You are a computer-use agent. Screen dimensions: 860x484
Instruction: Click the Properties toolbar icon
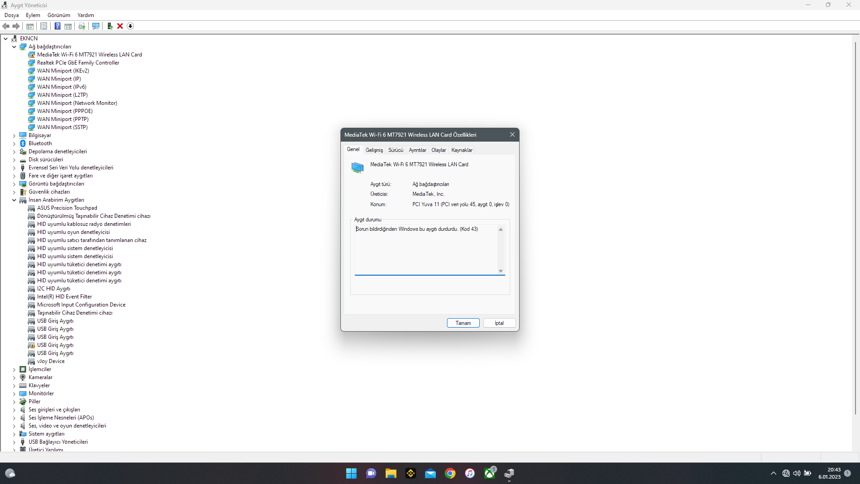pyautogui.click(x=43, y=26)
